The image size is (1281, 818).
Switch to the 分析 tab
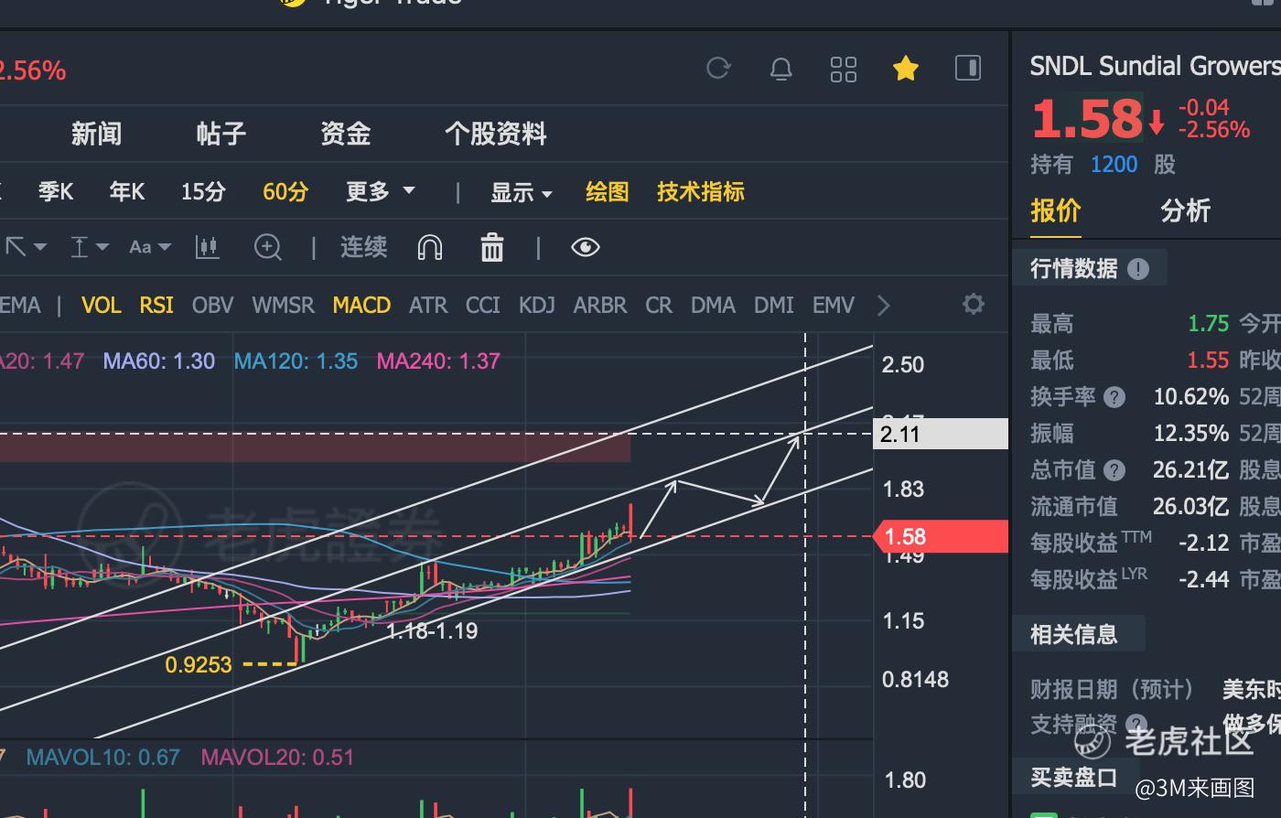pos(1186,210)
